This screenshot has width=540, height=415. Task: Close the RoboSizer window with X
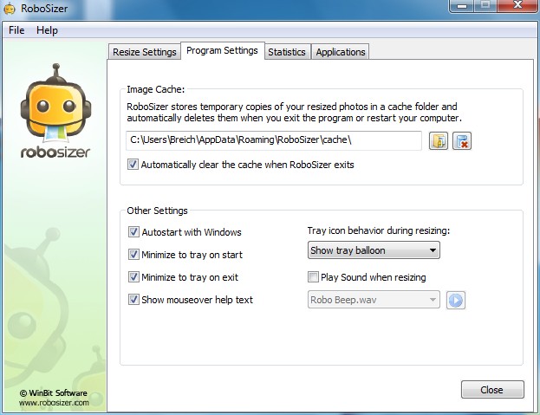tap(517, 5)
